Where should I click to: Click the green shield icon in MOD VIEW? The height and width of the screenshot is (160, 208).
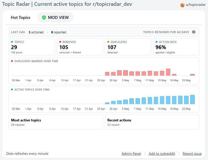(44, 17)
